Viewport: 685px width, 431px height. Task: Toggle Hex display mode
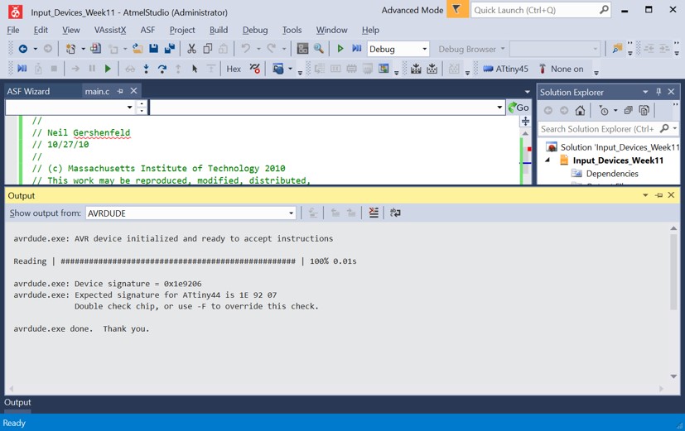click(234, 69)
